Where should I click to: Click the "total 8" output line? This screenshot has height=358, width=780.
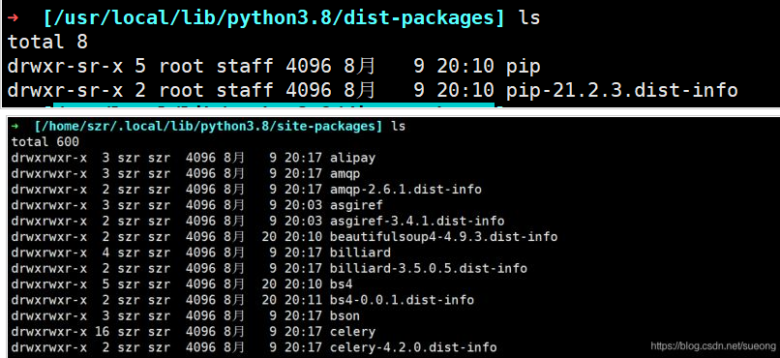click(x=47, y=43)
